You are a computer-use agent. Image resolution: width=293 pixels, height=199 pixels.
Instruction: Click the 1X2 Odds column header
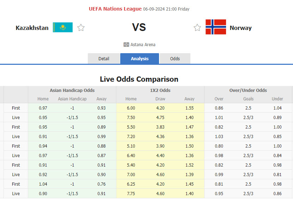point(160,91)
